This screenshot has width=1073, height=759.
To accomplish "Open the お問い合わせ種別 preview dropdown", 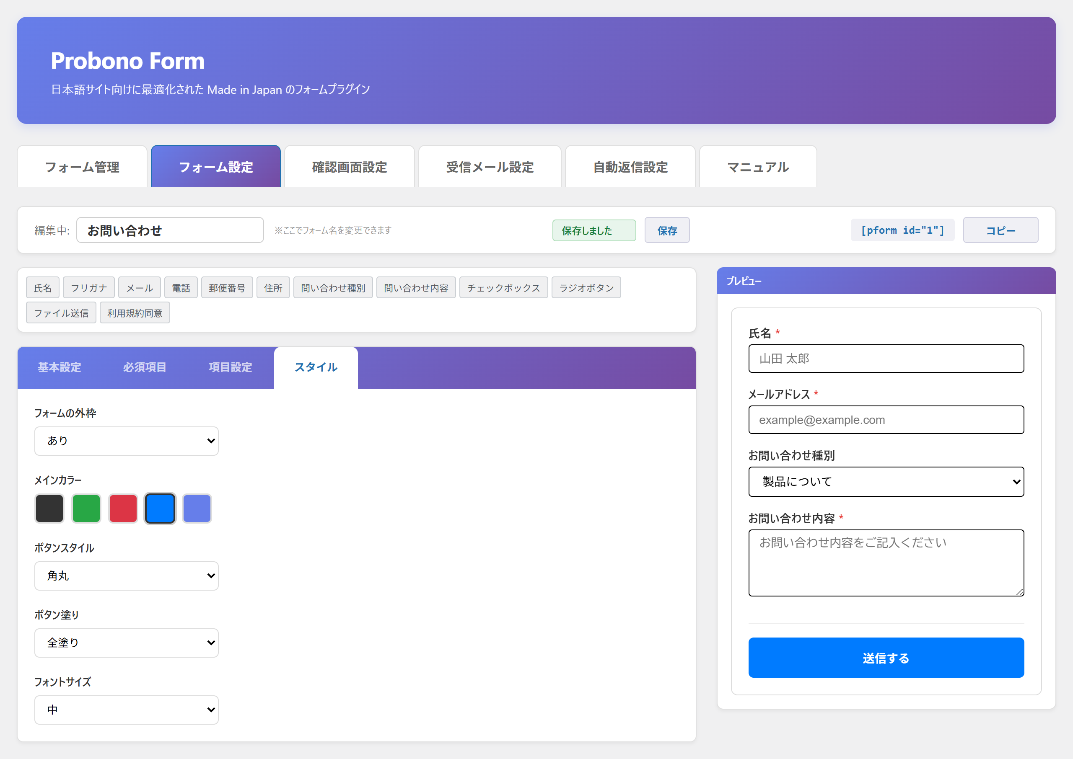I will coord(886,482).
